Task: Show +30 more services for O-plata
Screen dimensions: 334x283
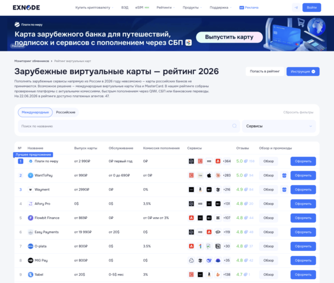Action: pos(227,246)
